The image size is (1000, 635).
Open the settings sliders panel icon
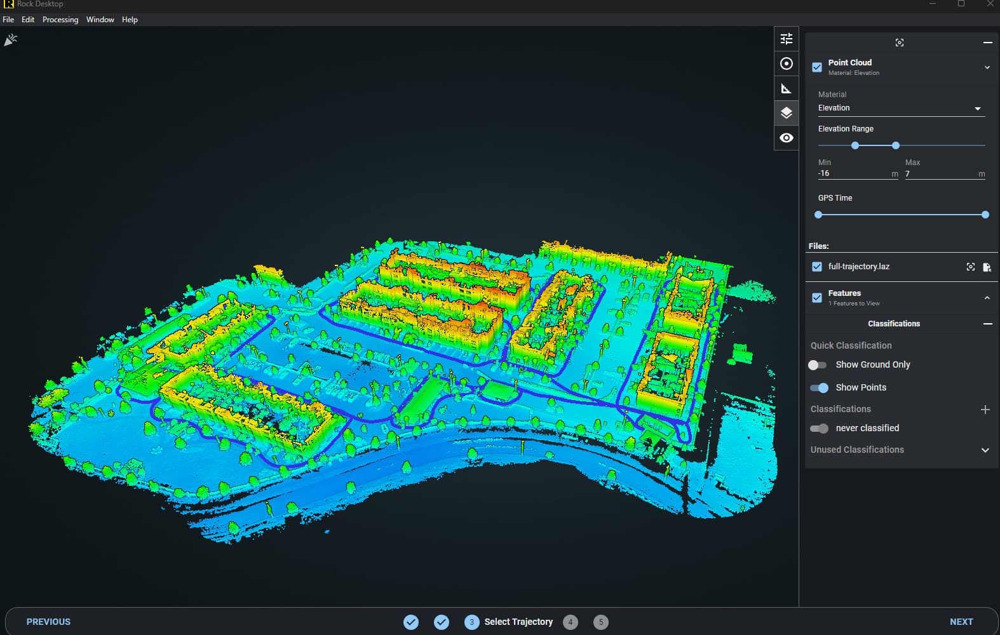click(x=787, y=39)
